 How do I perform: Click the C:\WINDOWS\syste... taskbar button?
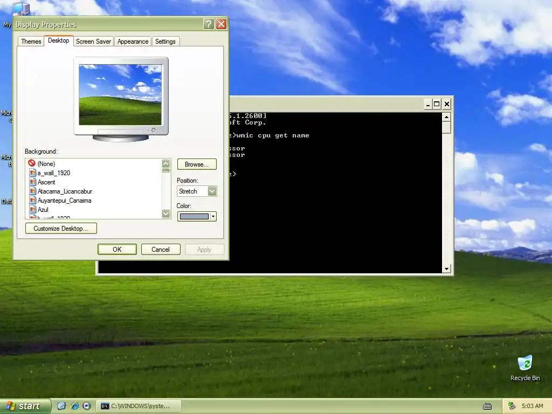pos(139,406)
